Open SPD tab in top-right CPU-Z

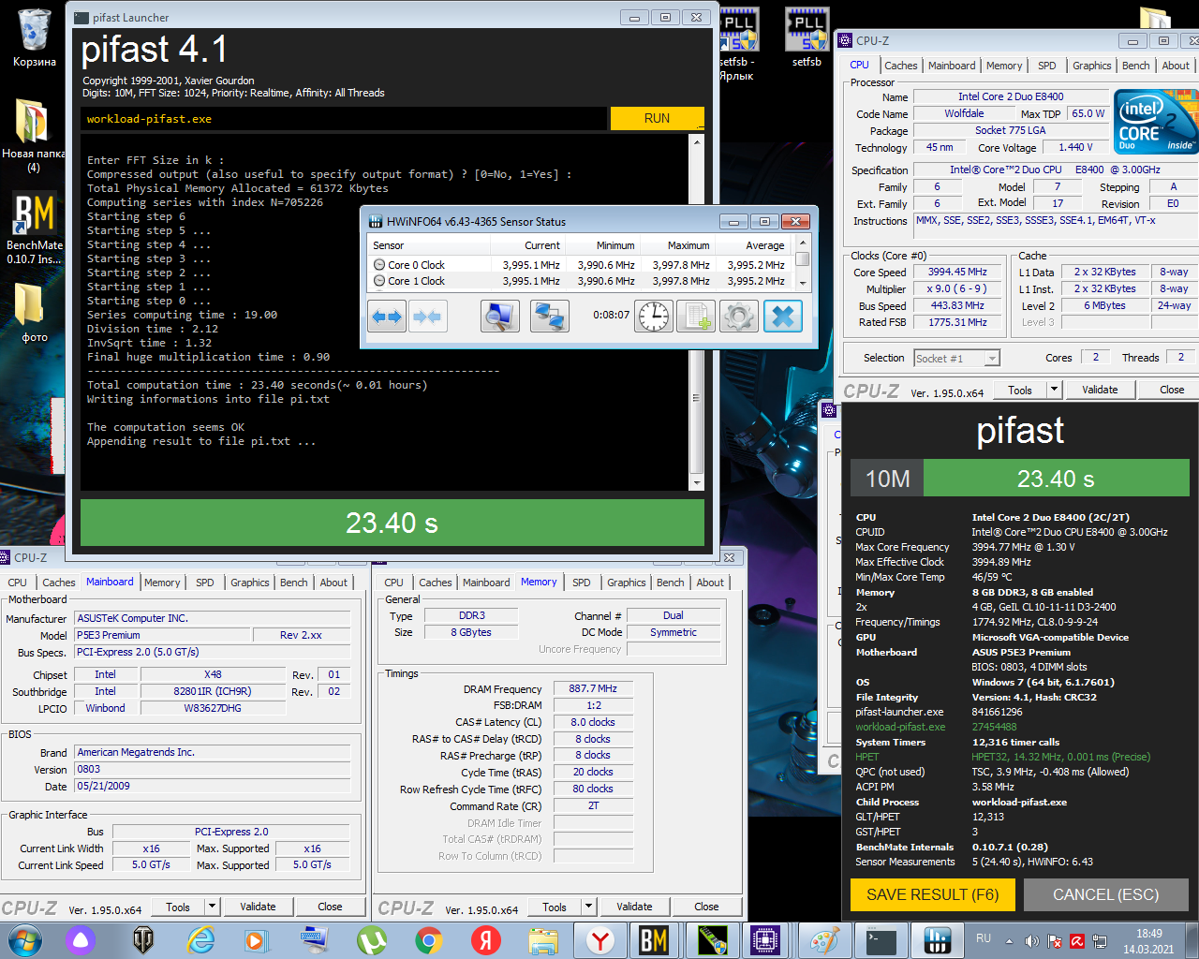[x=1046, y=66]
